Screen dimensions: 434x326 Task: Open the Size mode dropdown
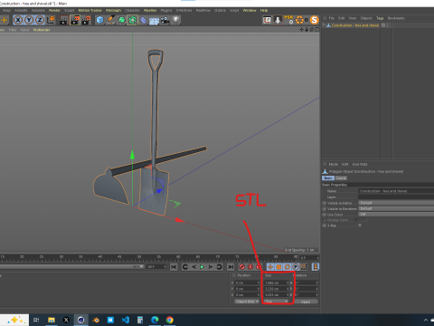[x=277, y=302]
